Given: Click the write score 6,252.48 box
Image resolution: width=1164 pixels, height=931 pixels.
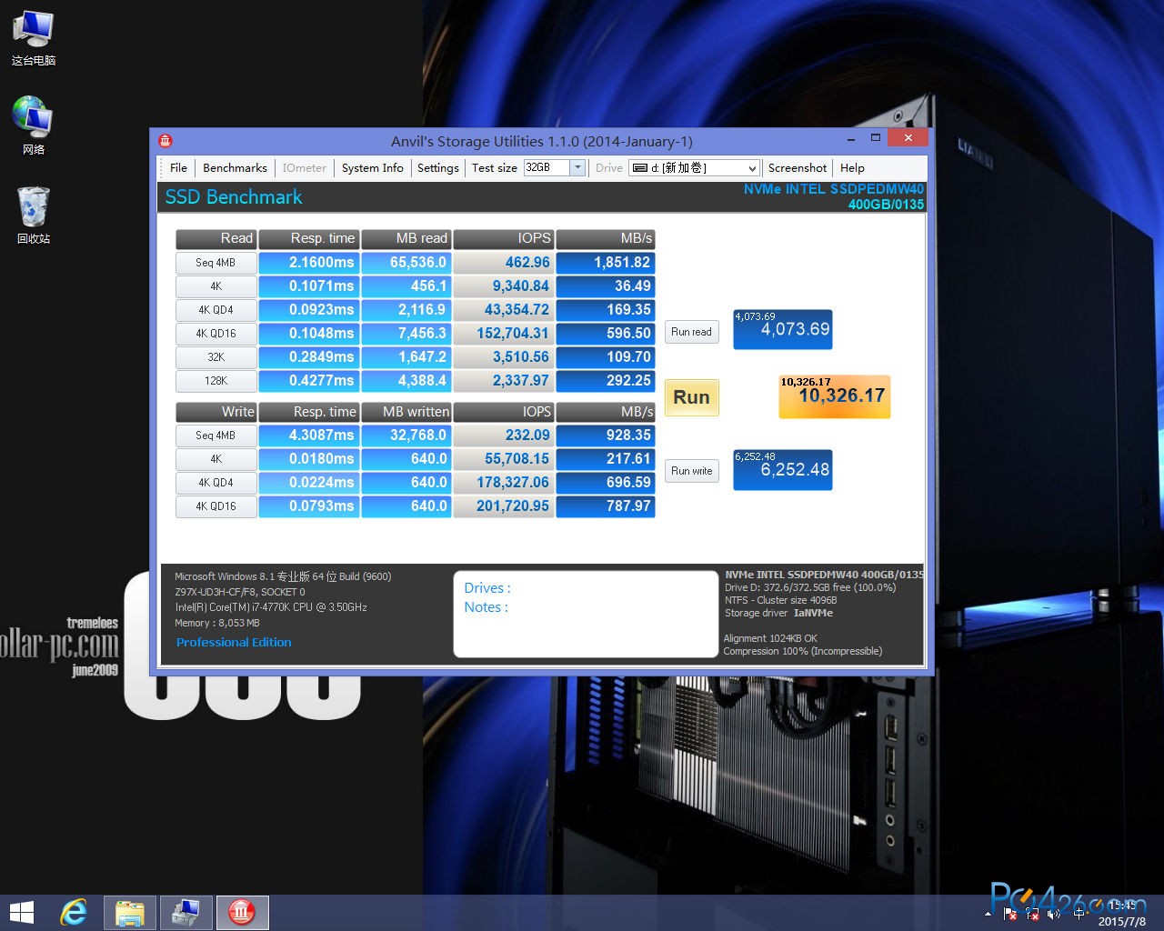Looking at the screenshot, I should 783,470.
